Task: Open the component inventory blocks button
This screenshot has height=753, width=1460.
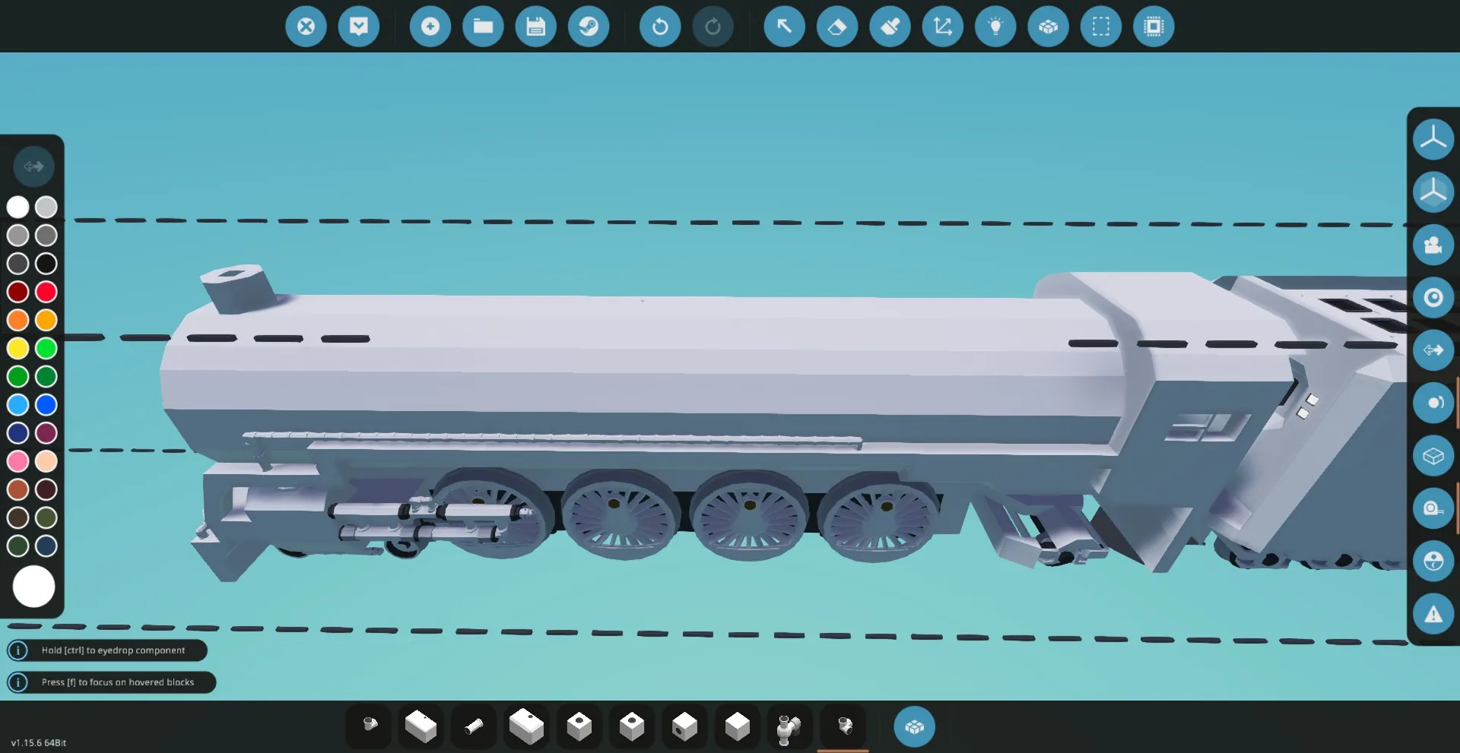Action: tap(914, 727)
